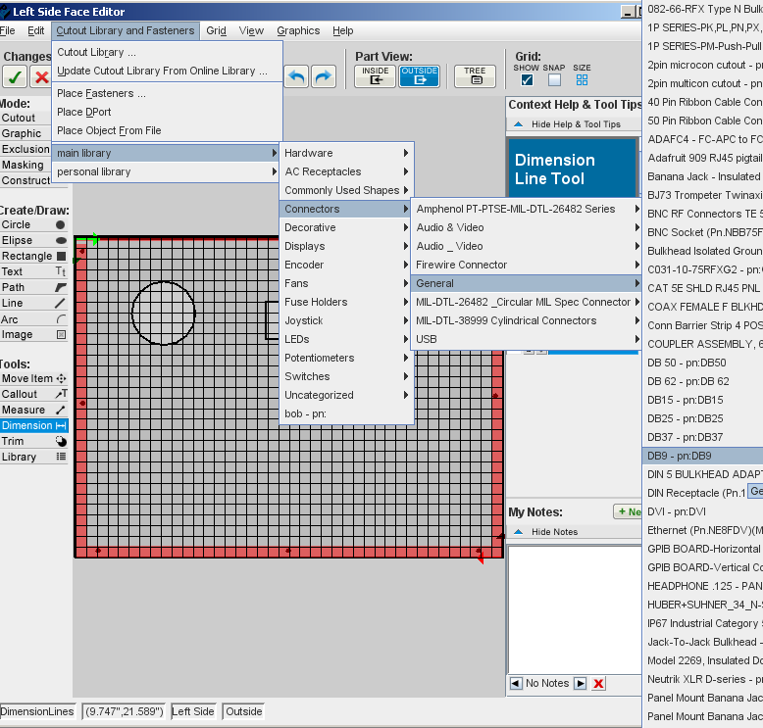Open the TREE view button
The image size is (763, 728).
(475, 76)
